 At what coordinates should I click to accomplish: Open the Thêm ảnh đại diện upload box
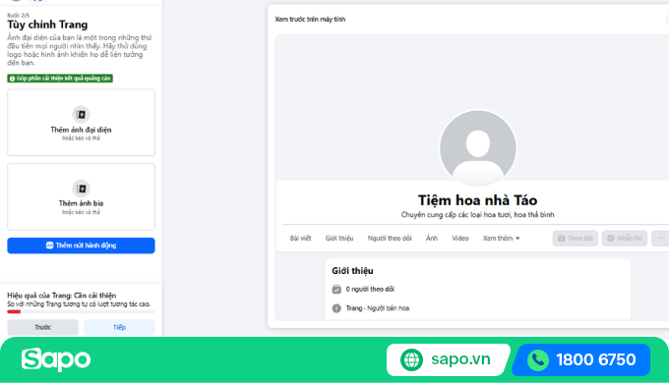click(x=81, y=123)
